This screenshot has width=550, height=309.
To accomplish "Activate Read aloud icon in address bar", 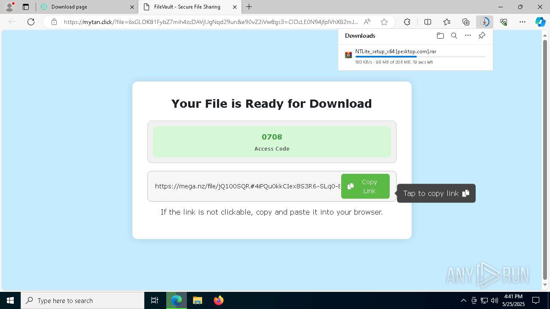I will pos(367,22).
